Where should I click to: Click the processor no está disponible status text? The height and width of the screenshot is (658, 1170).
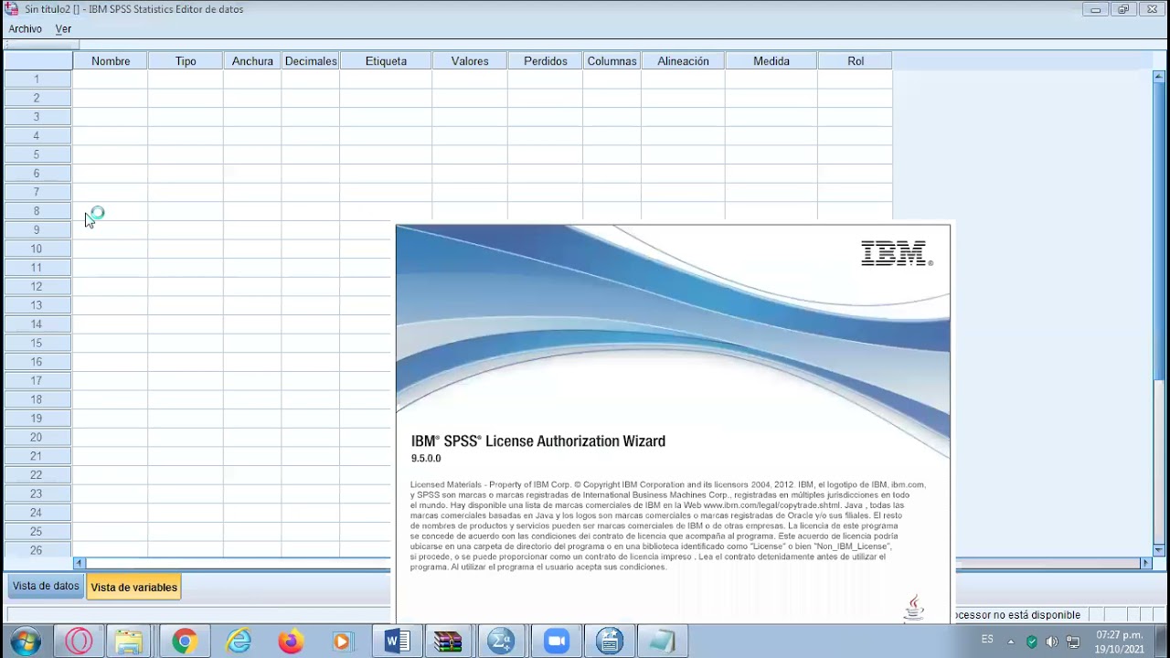pos(1017,615)
